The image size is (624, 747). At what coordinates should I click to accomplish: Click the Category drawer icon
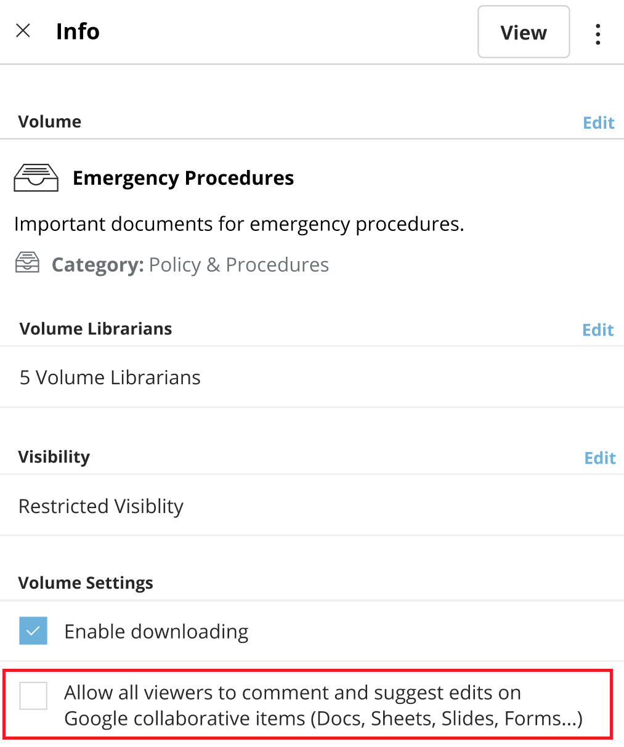[27, 263]
